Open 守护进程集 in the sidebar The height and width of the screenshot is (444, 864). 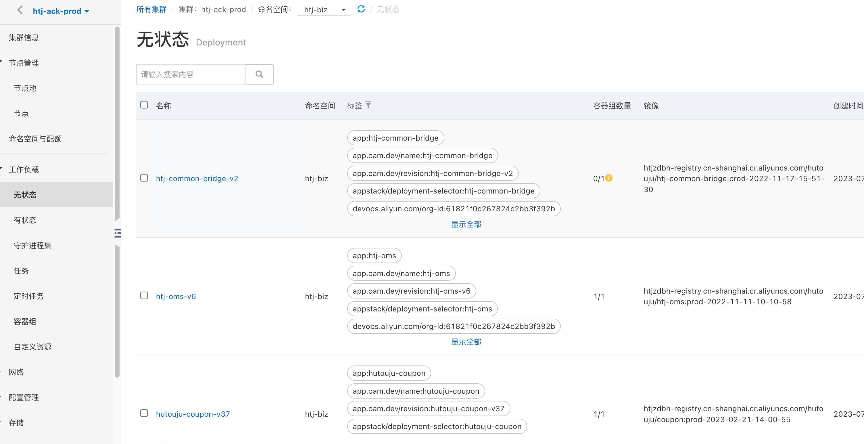(32, 245)
